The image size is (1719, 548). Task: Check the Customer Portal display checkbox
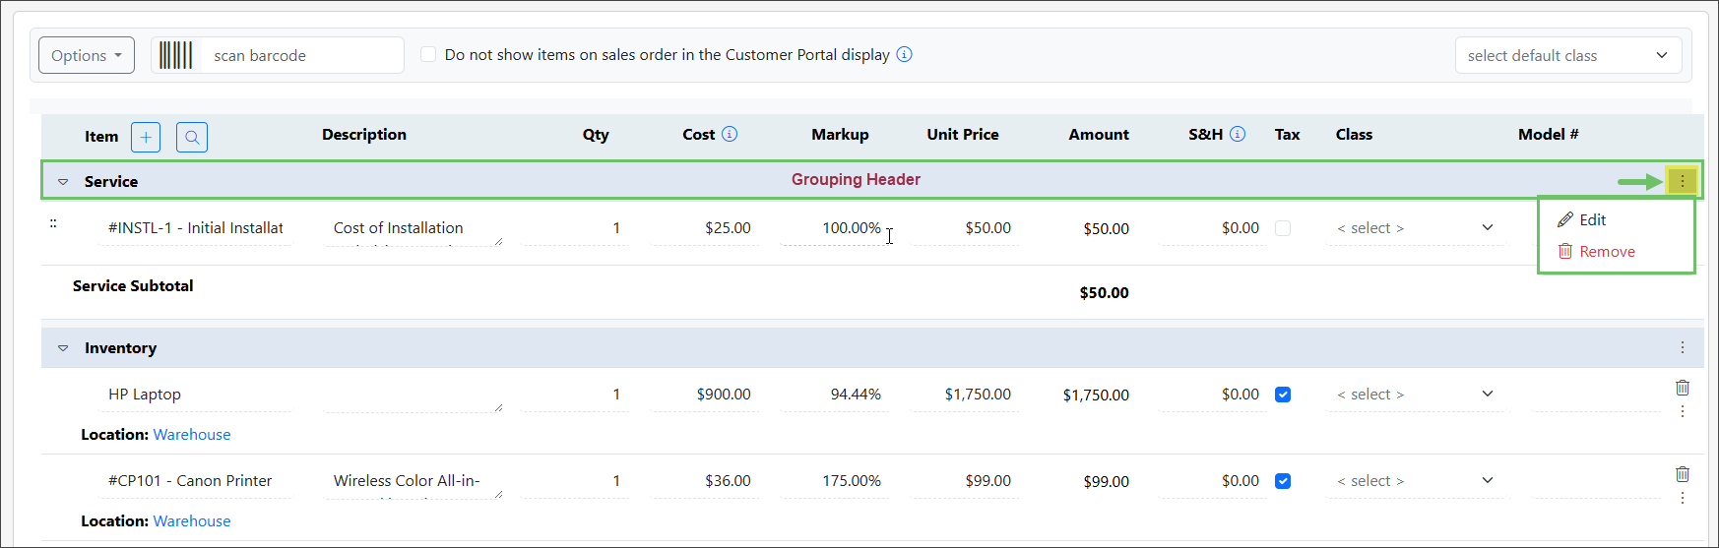click(x=428, y=54)
